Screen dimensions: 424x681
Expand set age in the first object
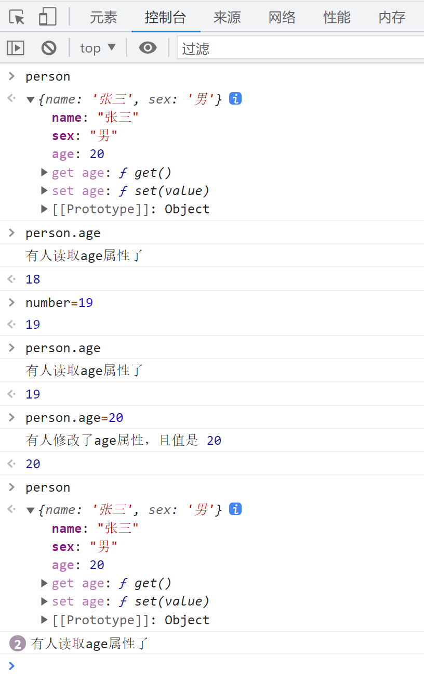pyautogui.click(x=45, y=190)
